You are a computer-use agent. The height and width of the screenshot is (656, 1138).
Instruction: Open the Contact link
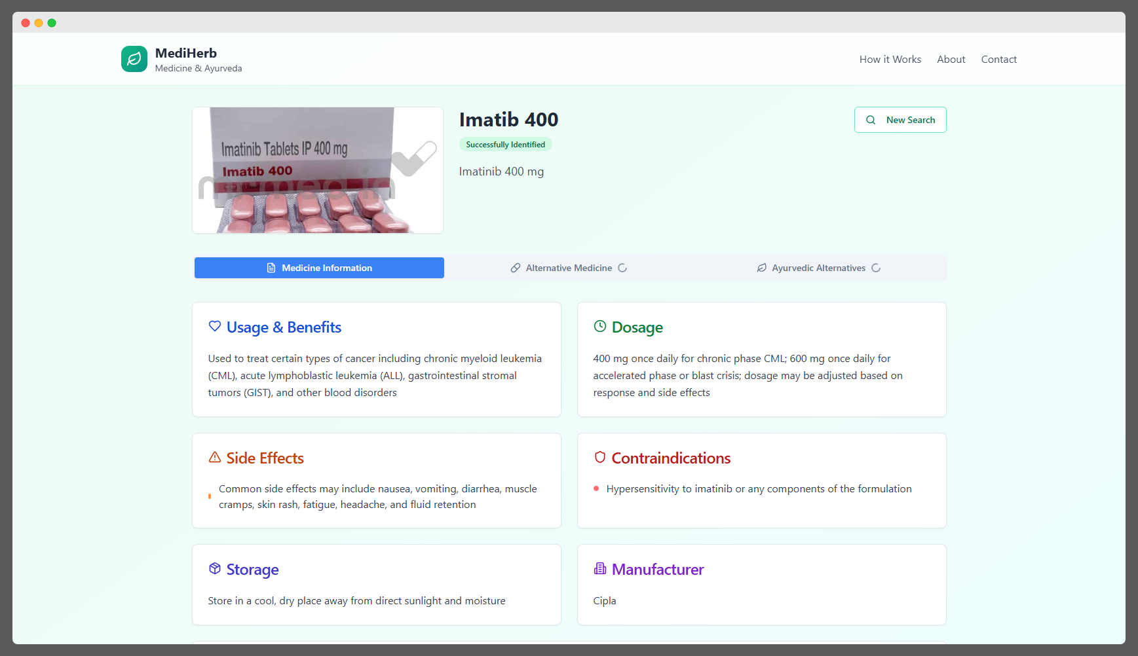(x=999, y=59)
